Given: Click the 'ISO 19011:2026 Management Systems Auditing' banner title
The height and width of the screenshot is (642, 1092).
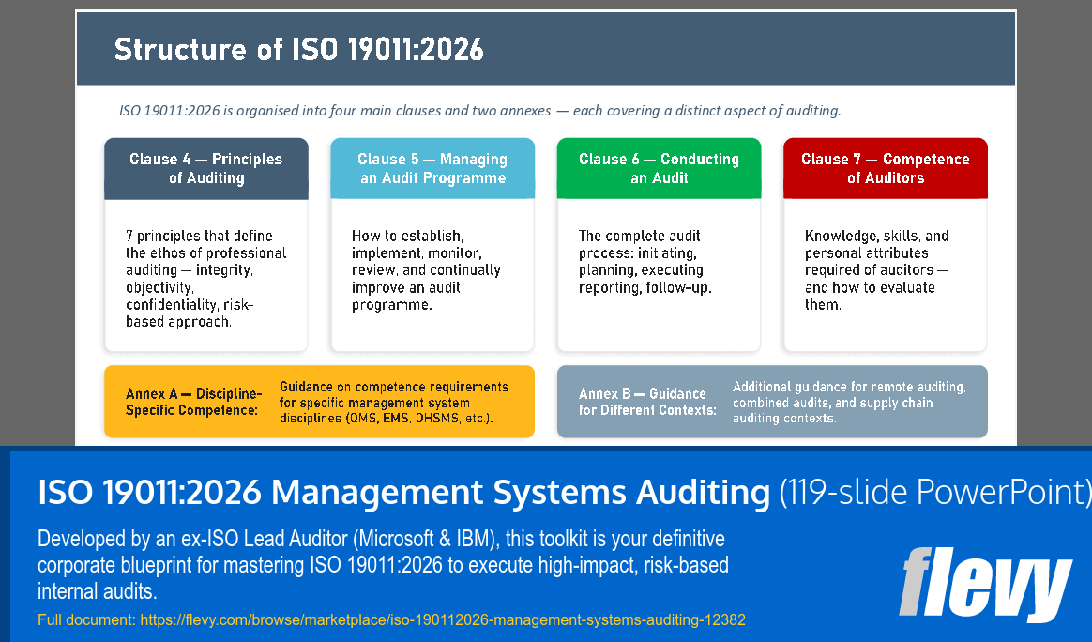Looking at the screenshot, I should pos(404,492).
